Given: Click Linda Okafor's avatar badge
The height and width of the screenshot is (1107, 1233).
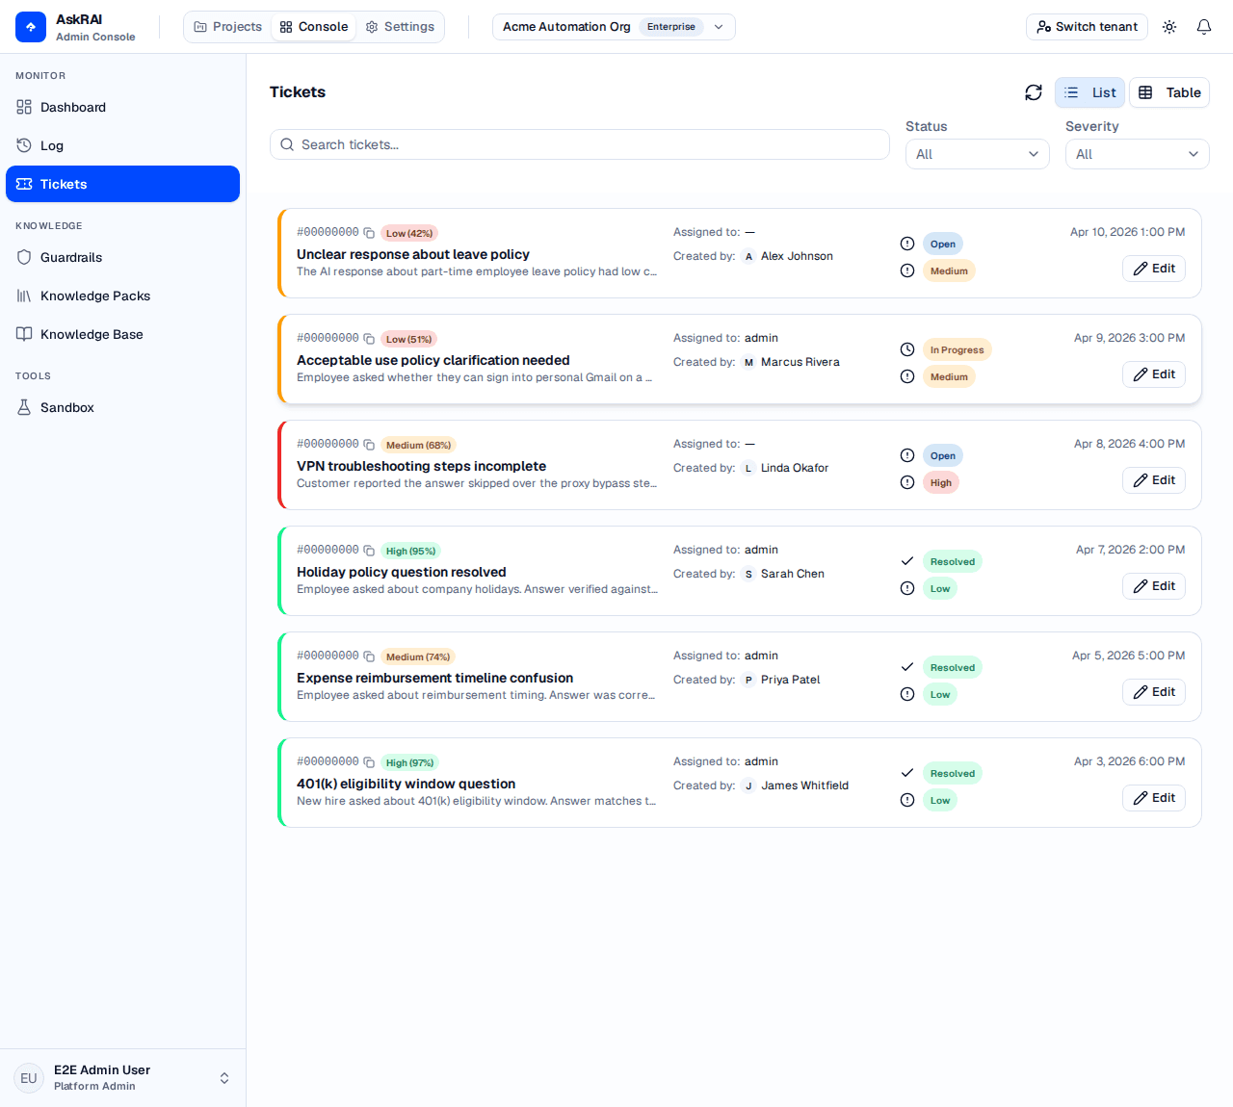Looking at the screenshot, I should pos(748,468).
